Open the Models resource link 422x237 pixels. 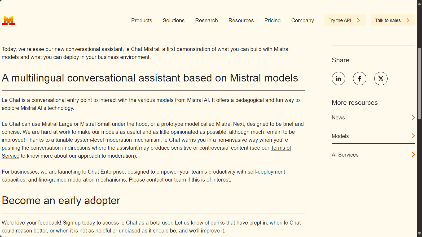click(373, 136)
